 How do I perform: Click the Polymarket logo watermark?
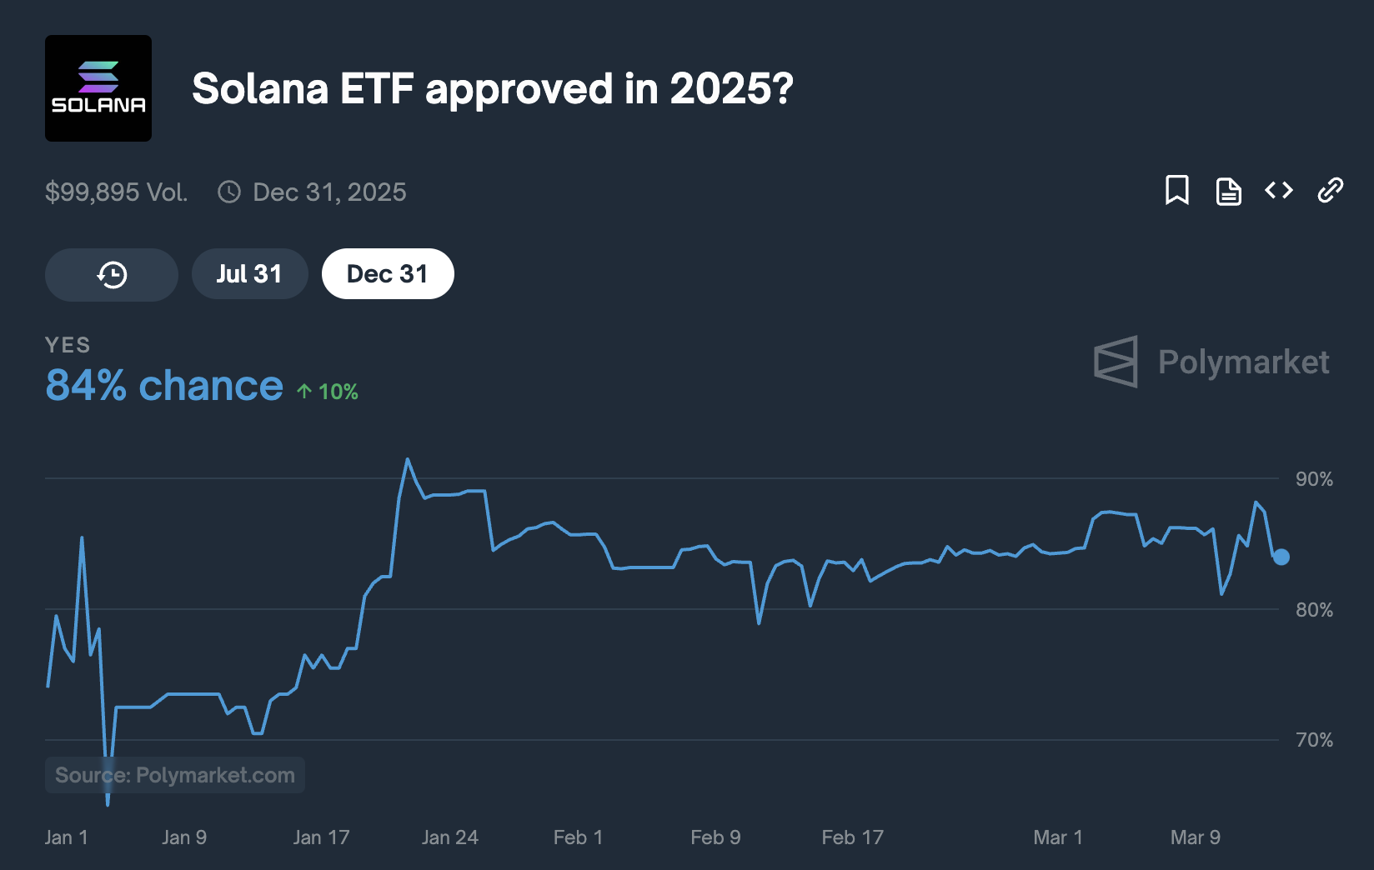(x=1211, y=362)
